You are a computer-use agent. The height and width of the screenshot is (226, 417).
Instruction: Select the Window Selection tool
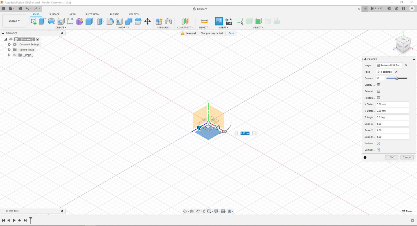click(x=240, y=21)
